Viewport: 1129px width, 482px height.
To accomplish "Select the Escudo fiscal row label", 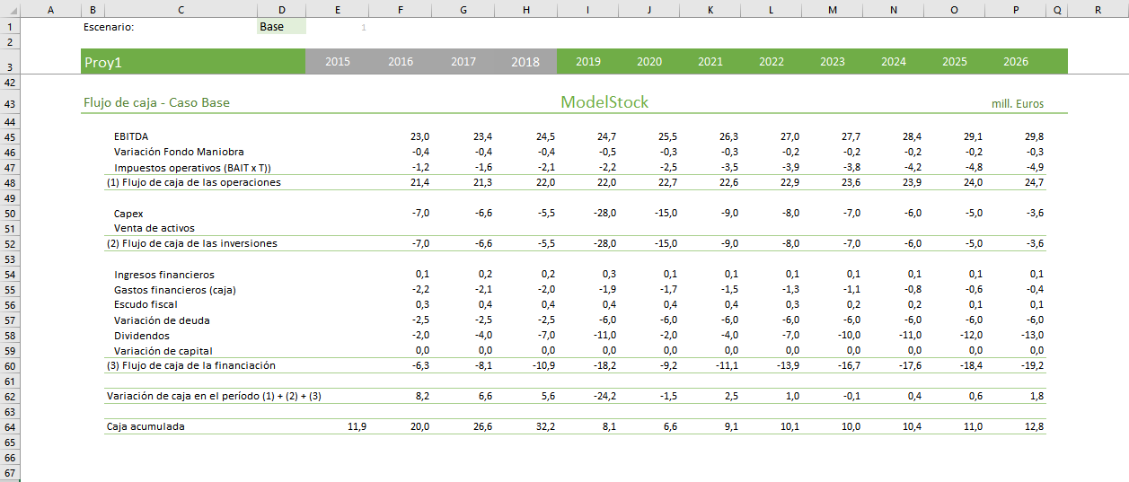I will (x=146, y=304).
